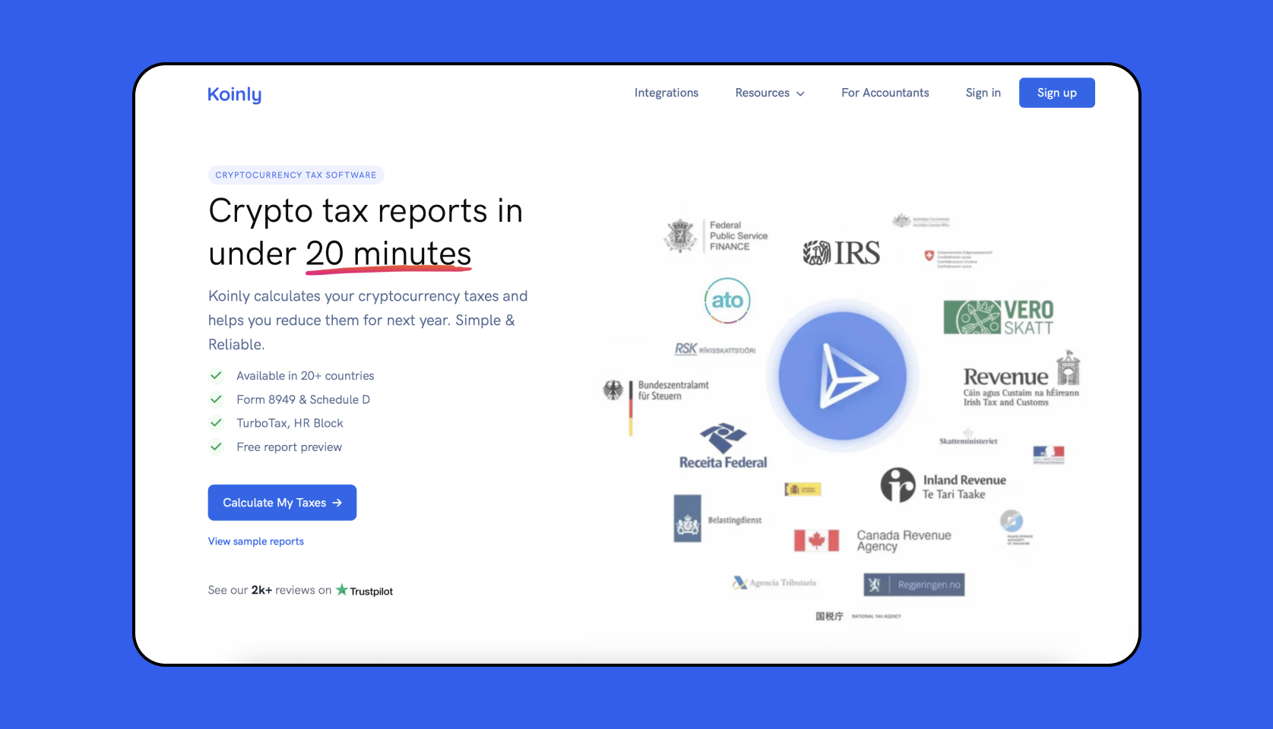1273x729 pixels.
Task: Click the checkmark beside Available in 20+ countries
Action: 216,375
